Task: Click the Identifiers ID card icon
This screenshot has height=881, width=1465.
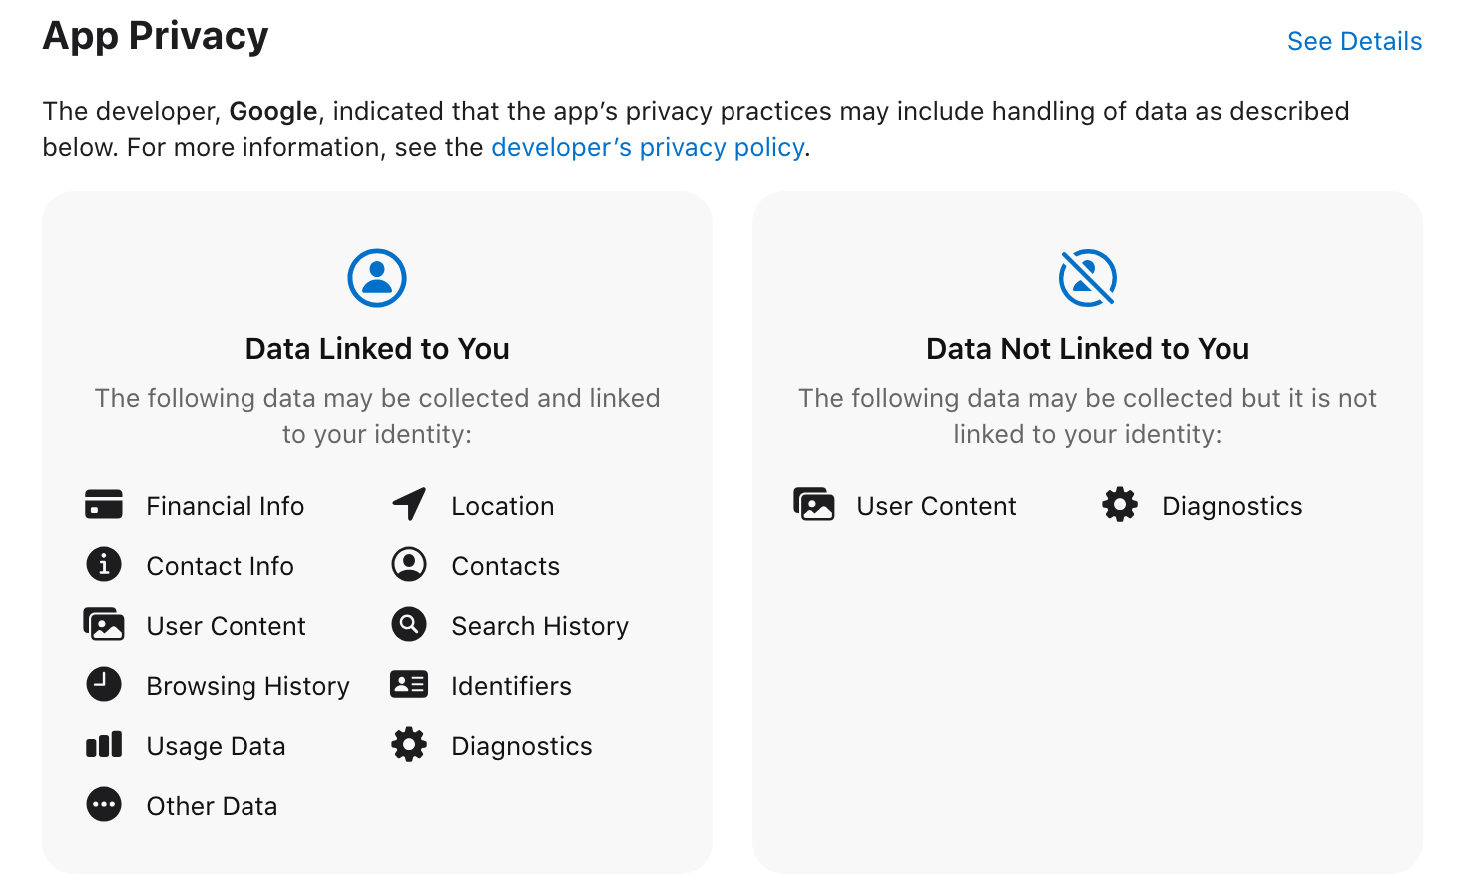Action: coord(409,685)
